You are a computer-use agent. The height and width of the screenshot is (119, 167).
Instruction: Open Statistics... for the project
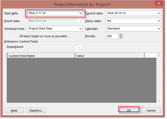click(36, 110)
